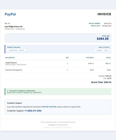Image resolution: width=116 pixels, height=140 pixels.
Task: Select the Network & Exchange Fee row
Action: coord(58,70)
